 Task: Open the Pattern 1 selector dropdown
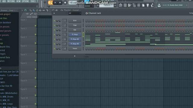point(106,5)
